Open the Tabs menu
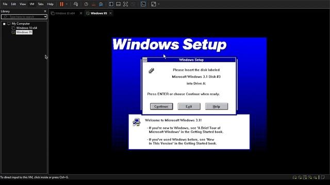The image size is (330, 185). (x=41, y=4)
